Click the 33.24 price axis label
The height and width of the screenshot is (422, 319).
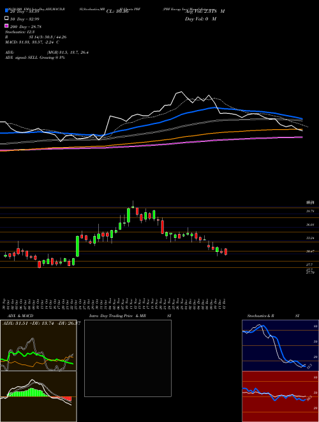310,238
